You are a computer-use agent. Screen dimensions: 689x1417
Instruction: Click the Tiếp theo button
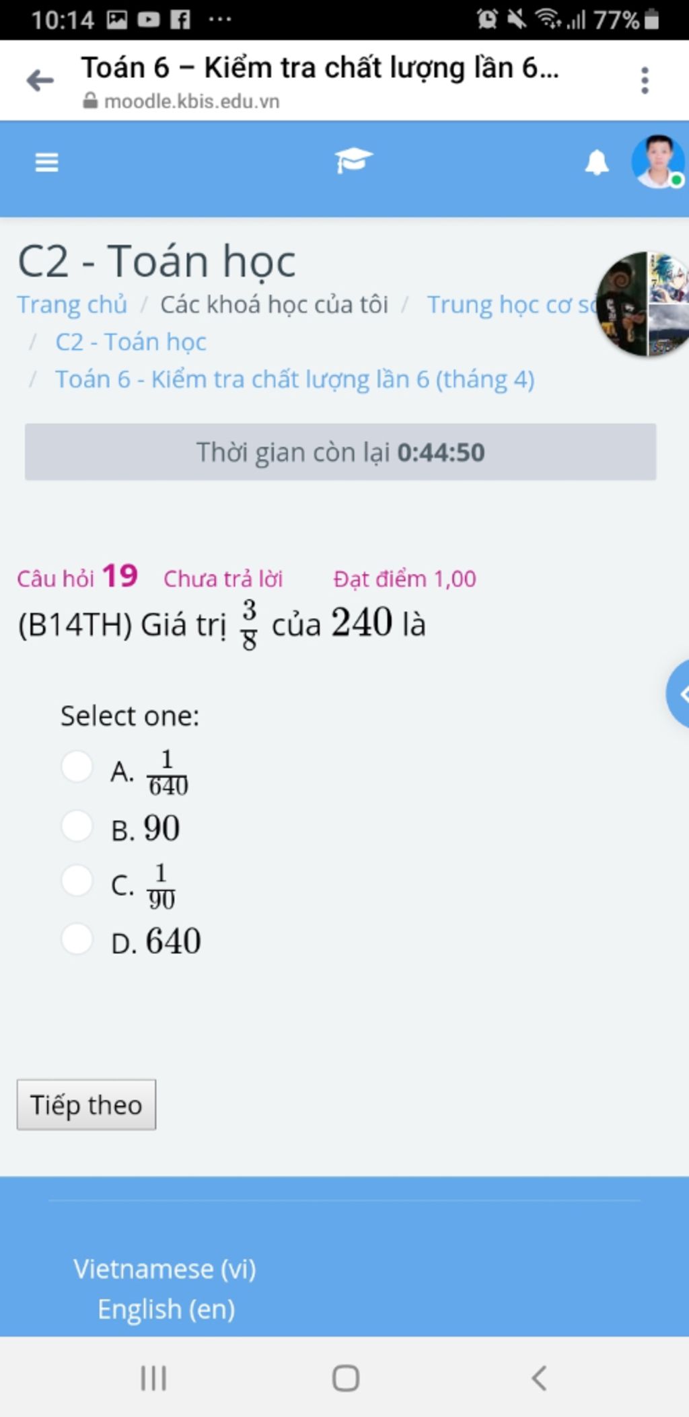point(86,1105)
